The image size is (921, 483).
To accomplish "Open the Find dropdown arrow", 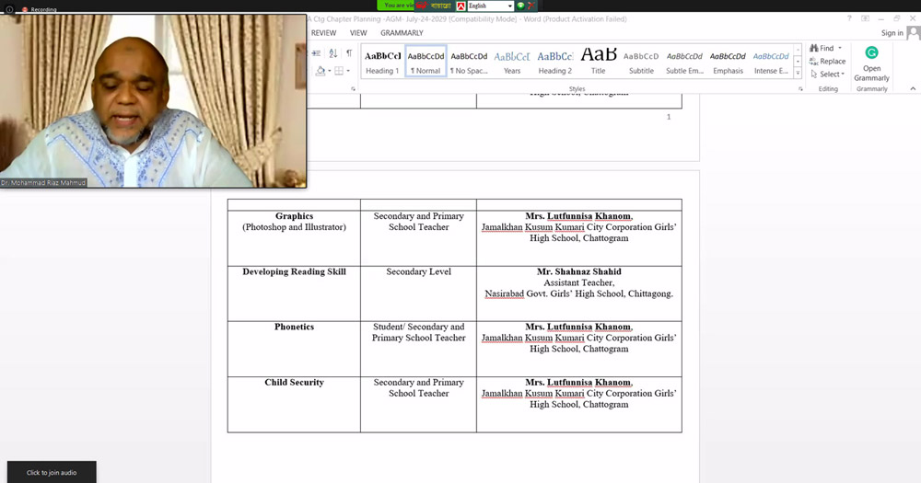I will [840, 48].
